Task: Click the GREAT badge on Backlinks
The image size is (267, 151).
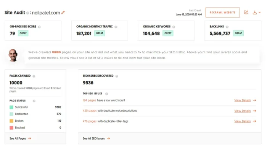Action: point(238,33)
